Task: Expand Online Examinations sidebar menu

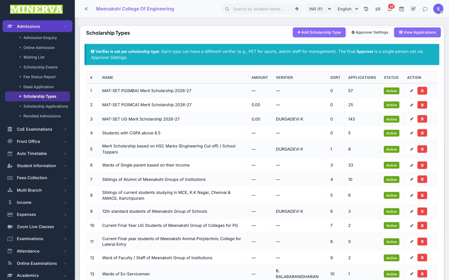Action: pos(38,263)
